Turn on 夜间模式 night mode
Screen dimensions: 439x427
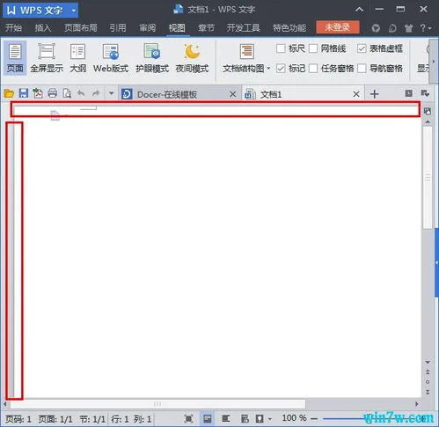tap(192, 57)
